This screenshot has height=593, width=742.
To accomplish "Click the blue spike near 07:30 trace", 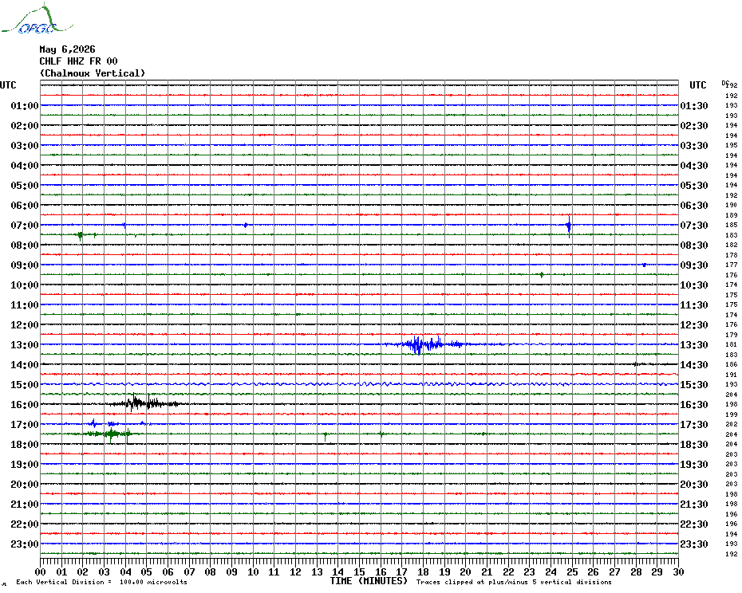I will coord(569,226).
